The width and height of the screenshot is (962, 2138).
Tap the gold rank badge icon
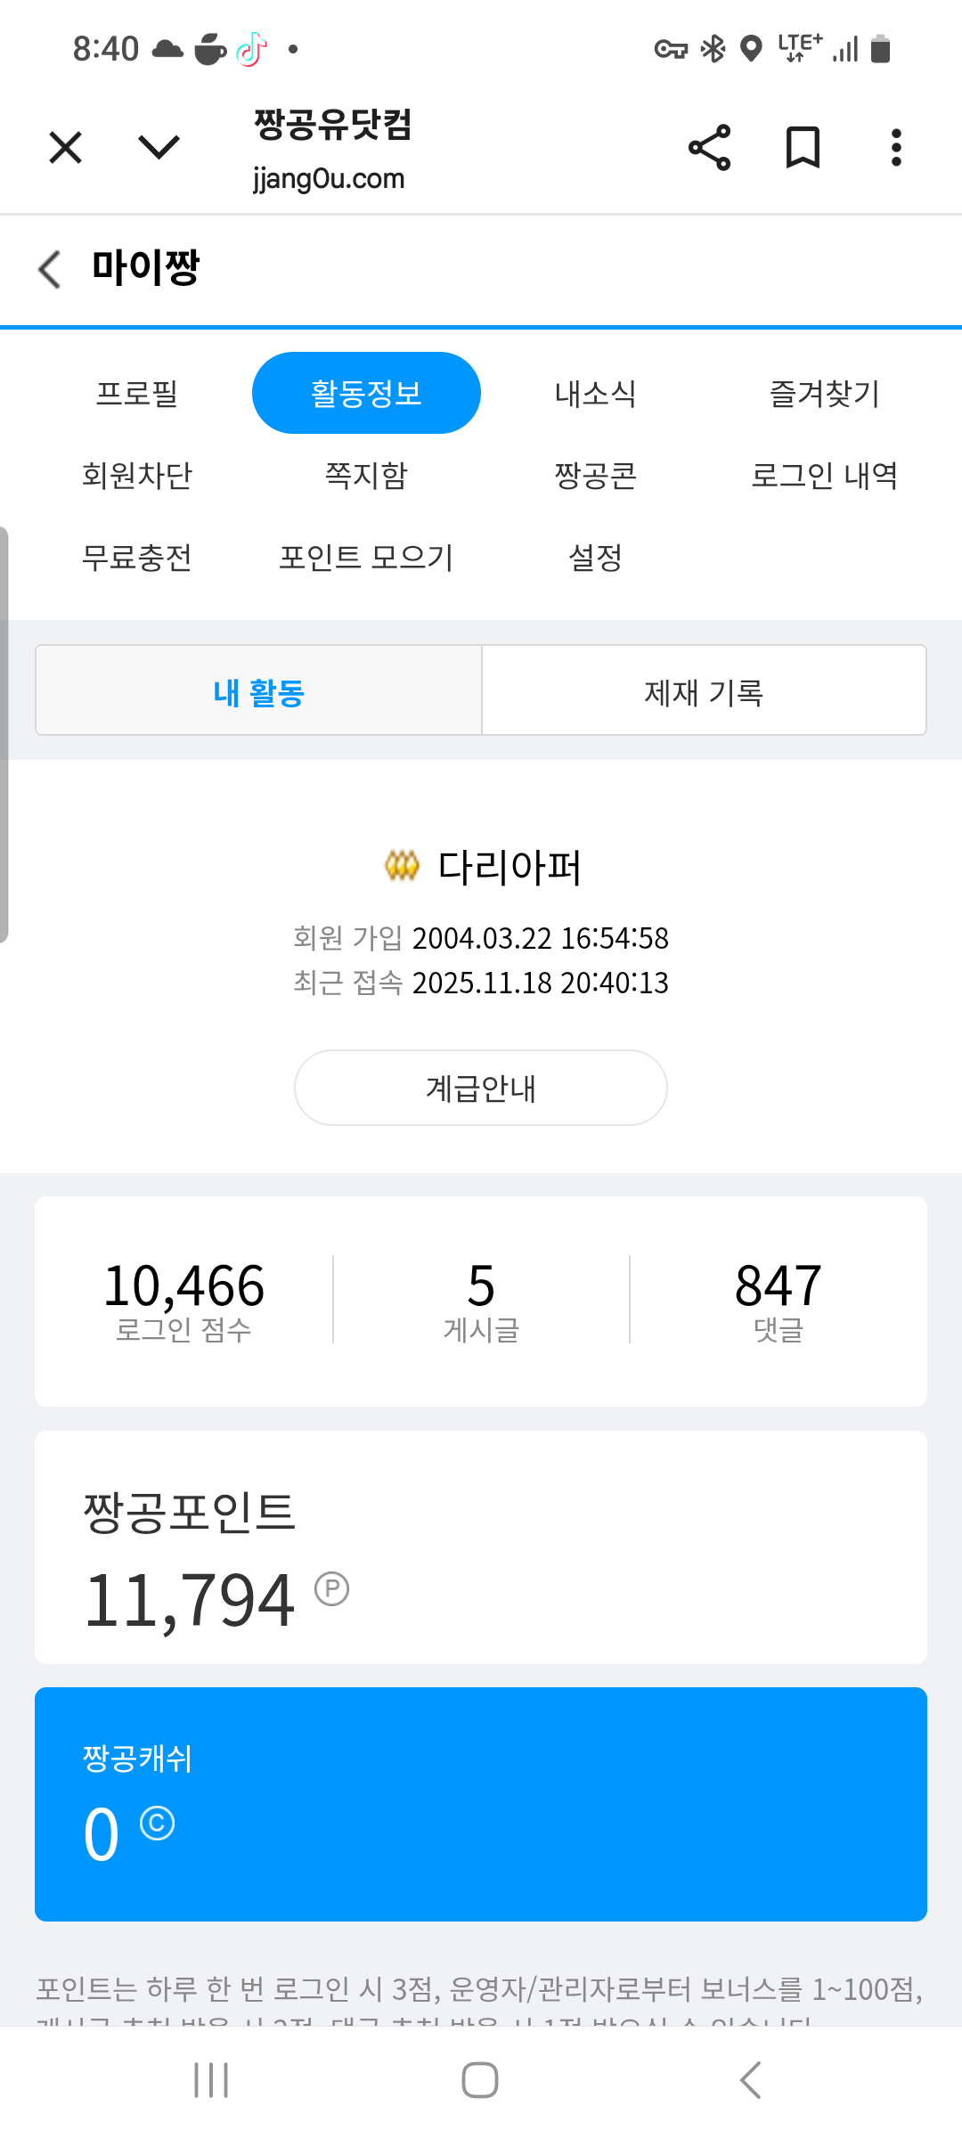coord(402,865)
